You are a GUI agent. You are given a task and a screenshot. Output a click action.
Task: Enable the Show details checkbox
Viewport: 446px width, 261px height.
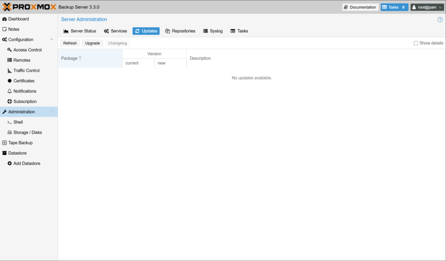pos(416,43)
